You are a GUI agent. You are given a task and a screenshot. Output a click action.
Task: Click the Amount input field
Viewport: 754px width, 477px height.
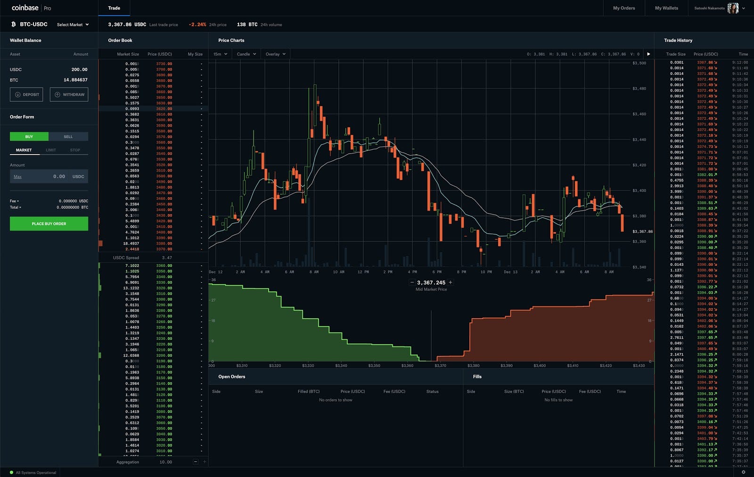coord(49,176)
